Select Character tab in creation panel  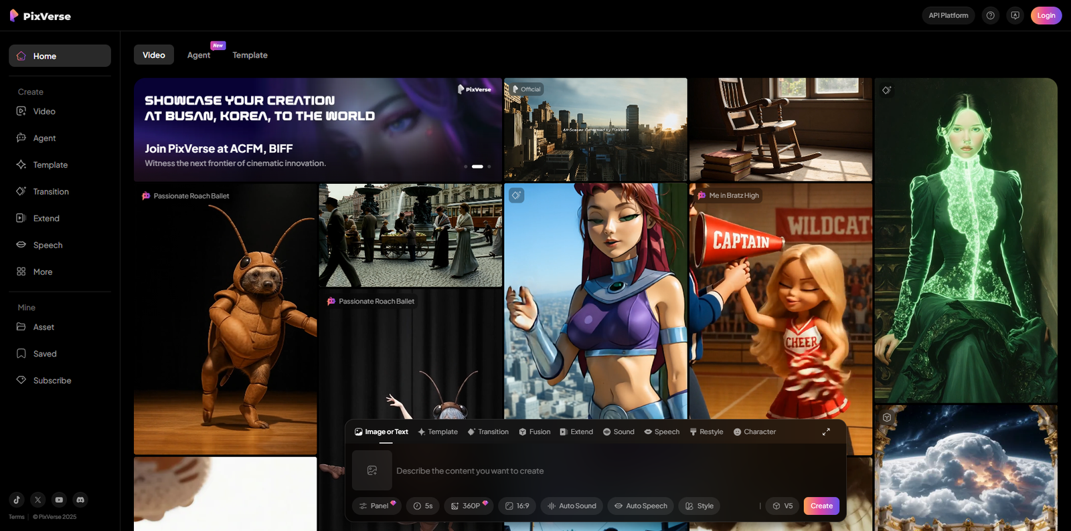point(754,432)
